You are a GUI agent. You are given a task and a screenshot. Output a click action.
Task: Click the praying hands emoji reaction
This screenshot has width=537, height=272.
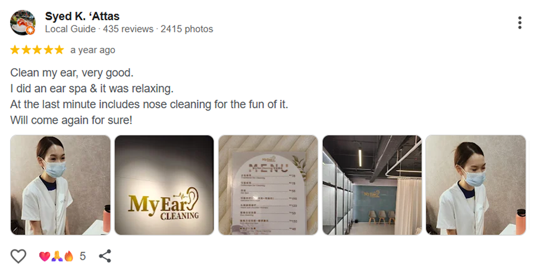[56, 256]
